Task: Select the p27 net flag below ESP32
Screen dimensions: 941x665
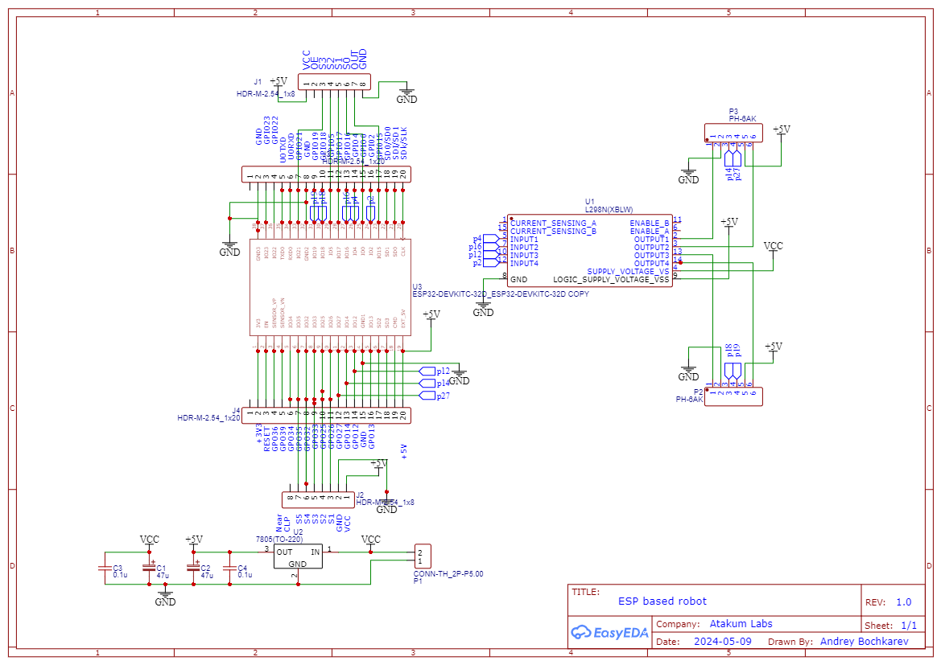Action: [x=435, y=396]
